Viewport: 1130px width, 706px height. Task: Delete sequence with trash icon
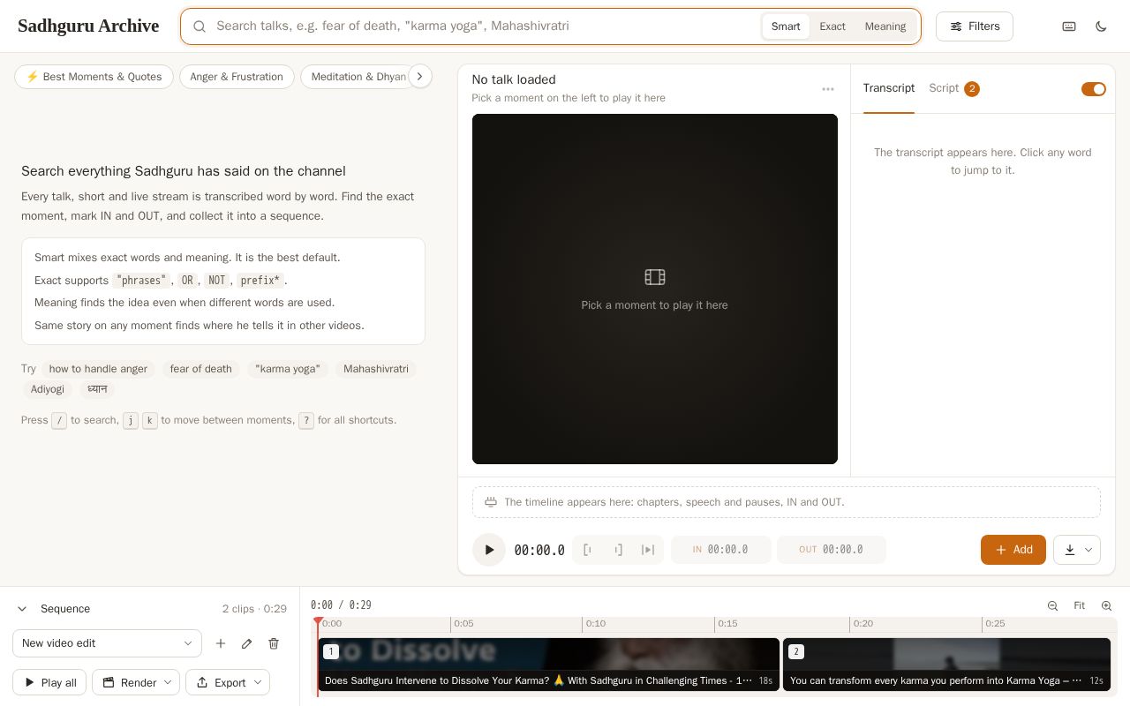pyautogui.click(x=274, y=643)
